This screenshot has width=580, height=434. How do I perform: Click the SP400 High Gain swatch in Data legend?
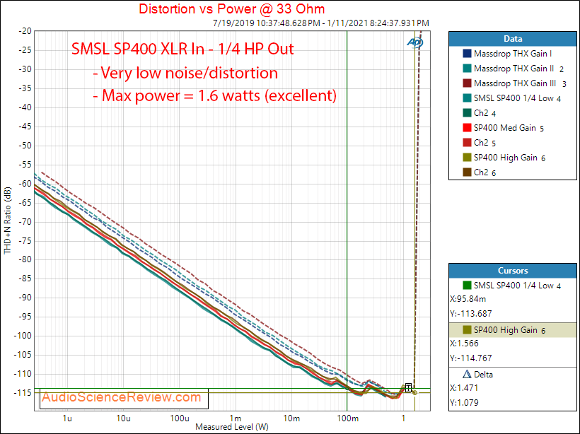tap(467, 158)
